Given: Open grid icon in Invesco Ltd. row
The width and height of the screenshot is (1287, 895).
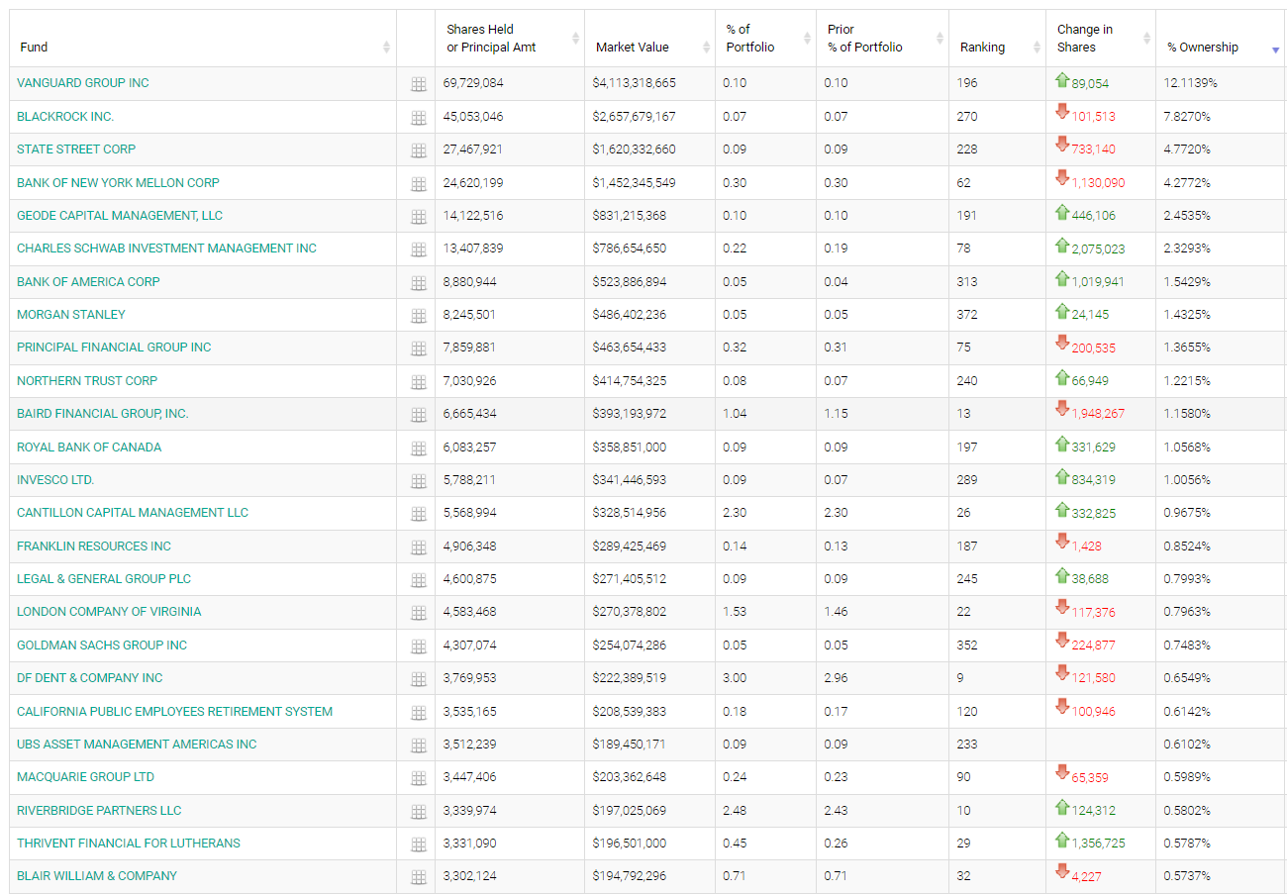Looking at the screenshot, I should pyautogui.click(x=419, y=481).
